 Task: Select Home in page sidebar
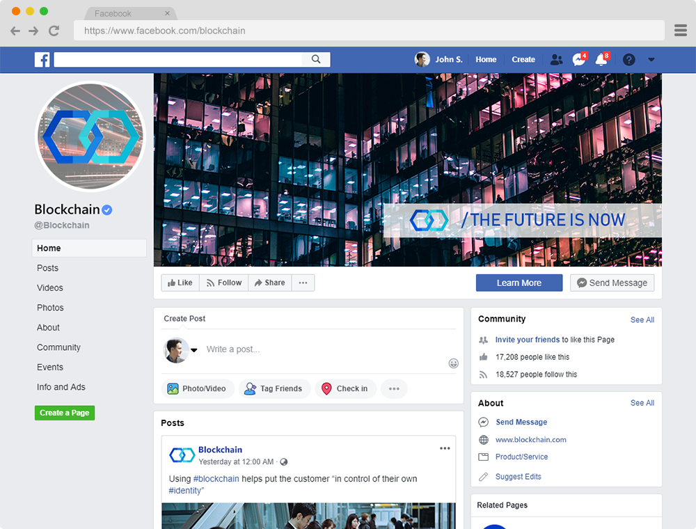point(89,248)
